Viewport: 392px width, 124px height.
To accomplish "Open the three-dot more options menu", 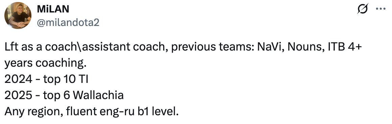I will click(381, 9).
